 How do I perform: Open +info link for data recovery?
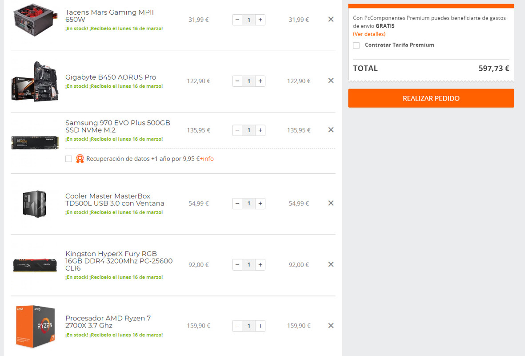(207, 159)
